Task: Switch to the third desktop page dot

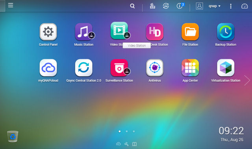Action: click(x=134, y=131)
